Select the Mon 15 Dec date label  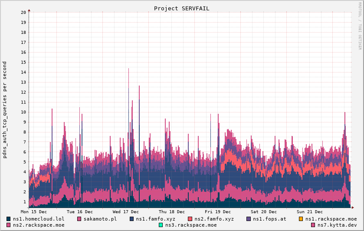pos(34,211)
